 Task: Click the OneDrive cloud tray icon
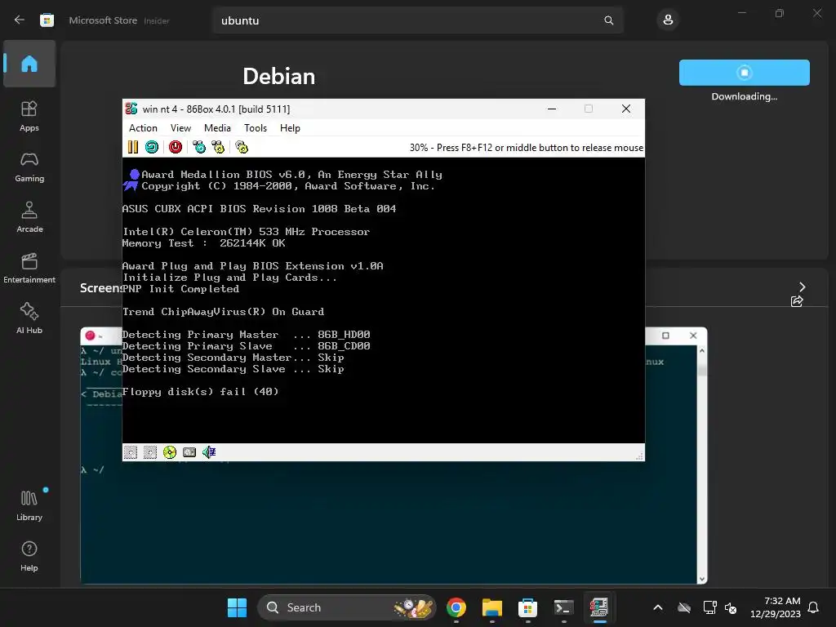tap(684, 607)
